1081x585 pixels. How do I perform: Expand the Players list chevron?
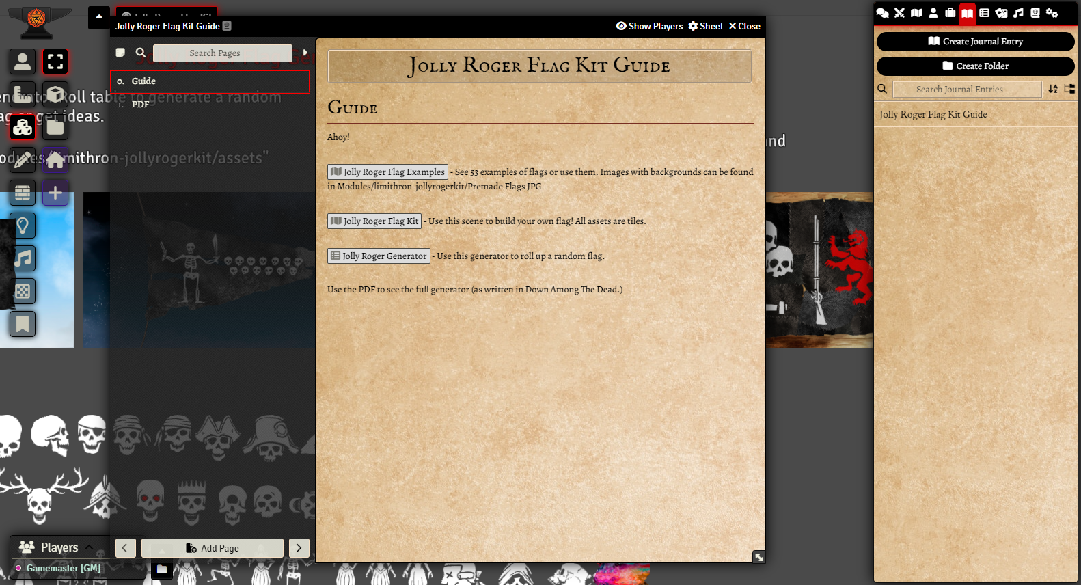pyautogui.click(x=89, y=547)
